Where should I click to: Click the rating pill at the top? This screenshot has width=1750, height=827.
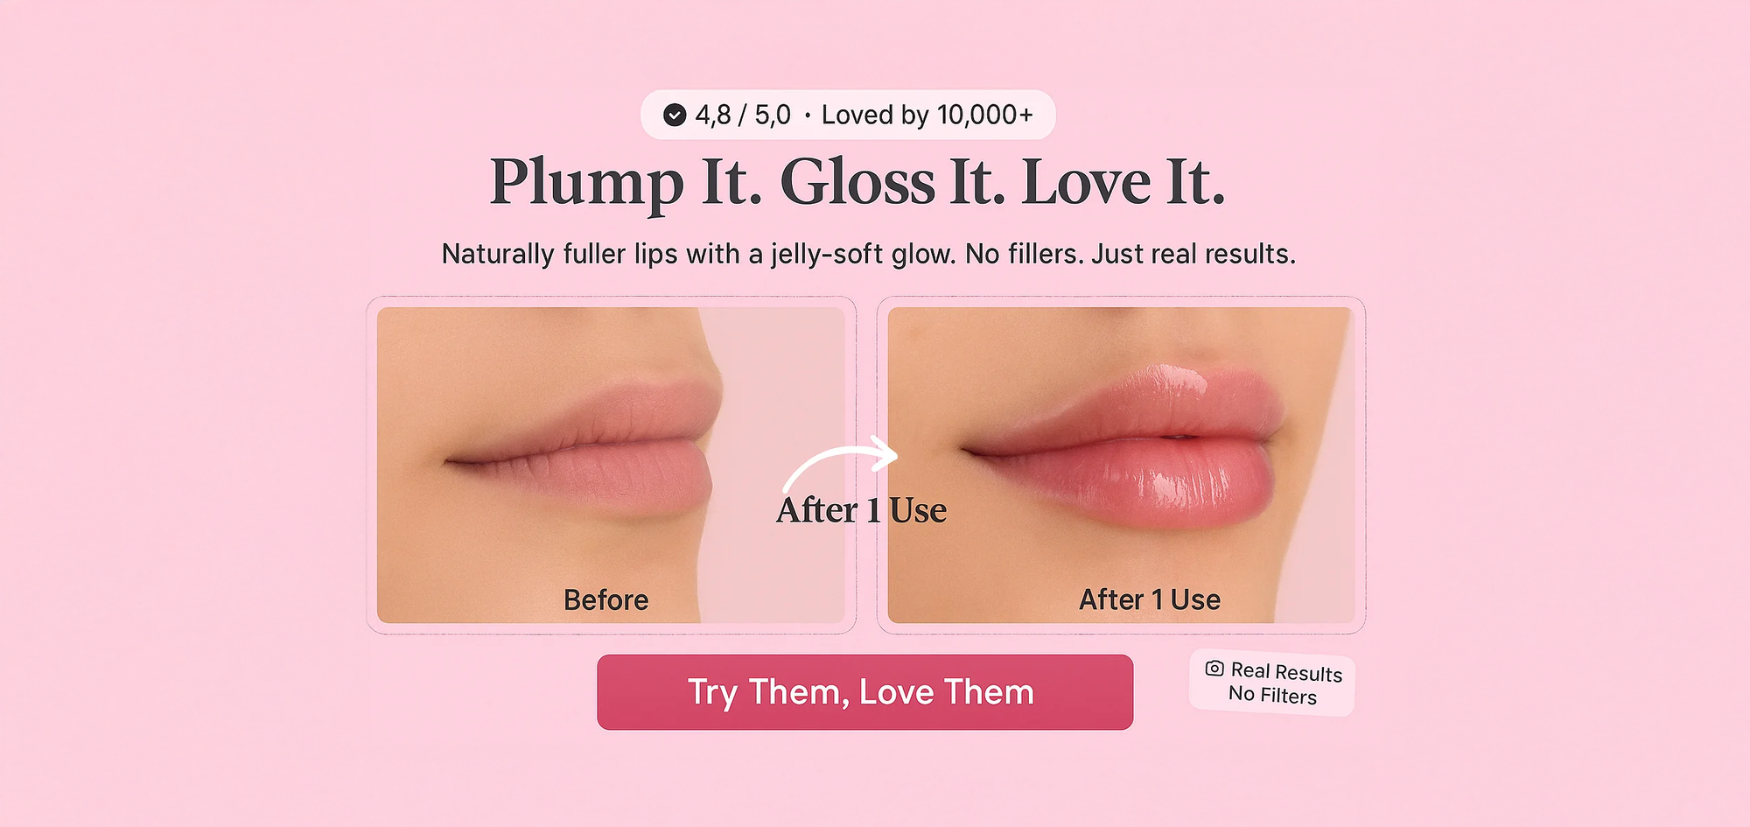848,115
